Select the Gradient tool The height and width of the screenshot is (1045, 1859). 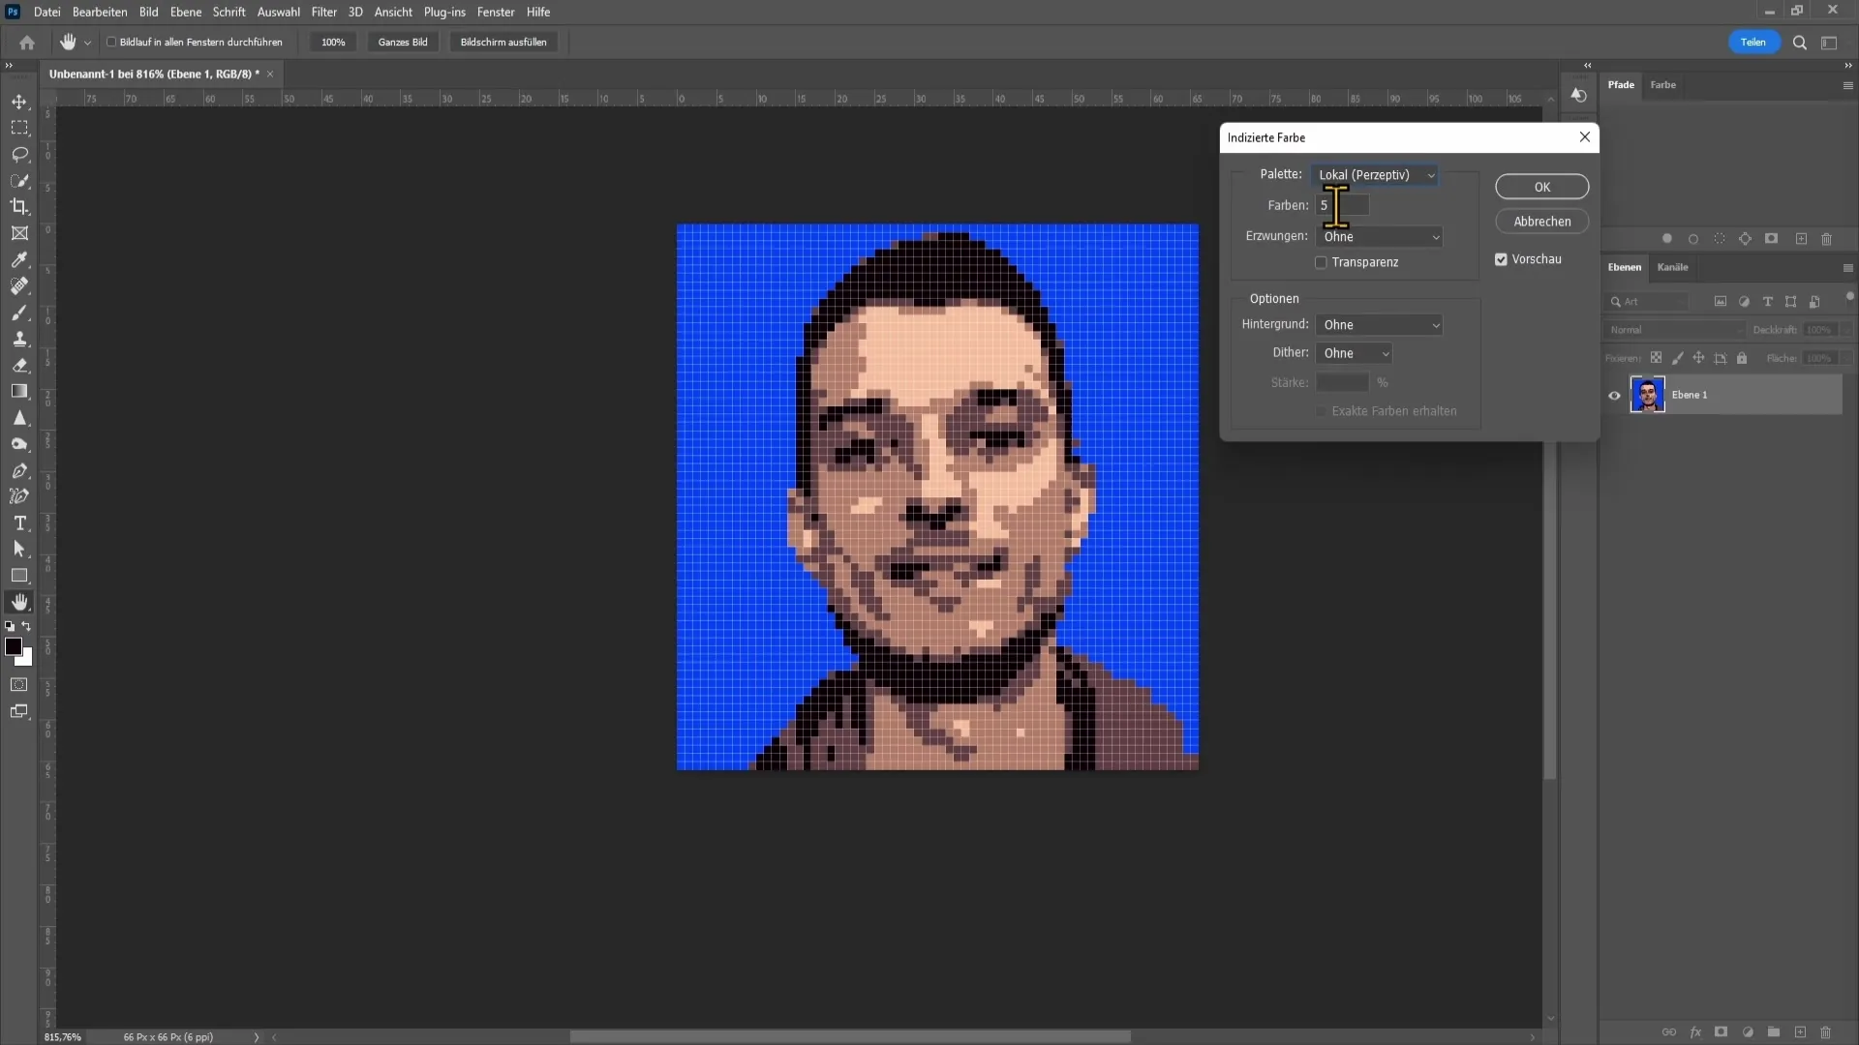[19, 392]
